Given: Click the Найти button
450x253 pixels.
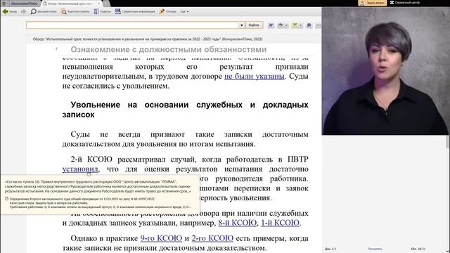Looking at the screenshot, I should point(254,25).
